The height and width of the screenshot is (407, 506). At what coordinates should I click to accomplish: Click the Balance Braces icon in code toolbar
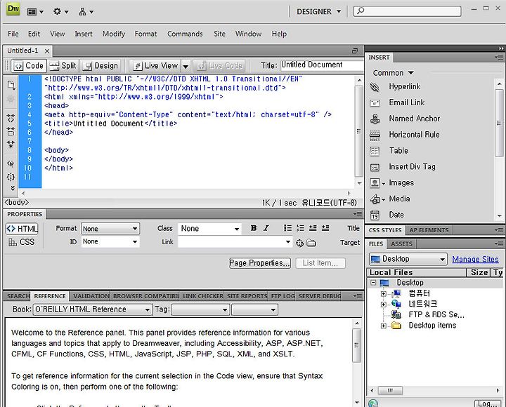tap(11, 177)
